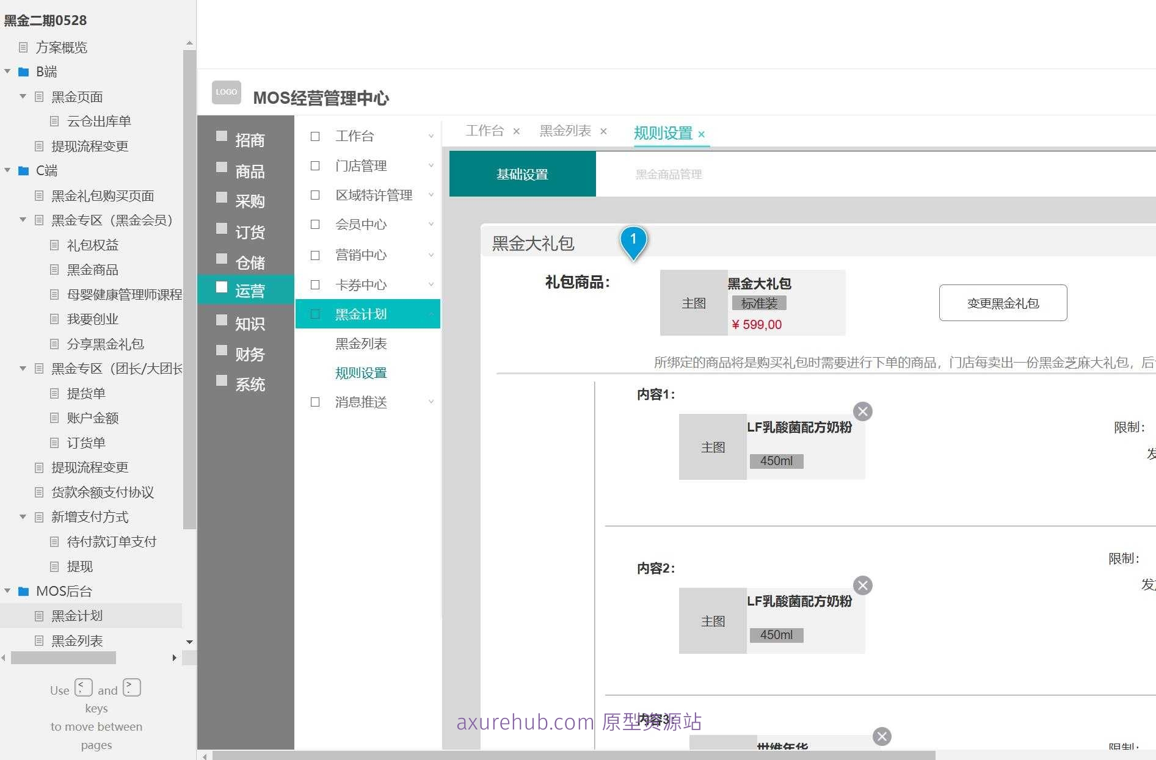Expand the 消息推送 submenu chevron
Viewport: 1156px width, 760px height.
(432, 402)
